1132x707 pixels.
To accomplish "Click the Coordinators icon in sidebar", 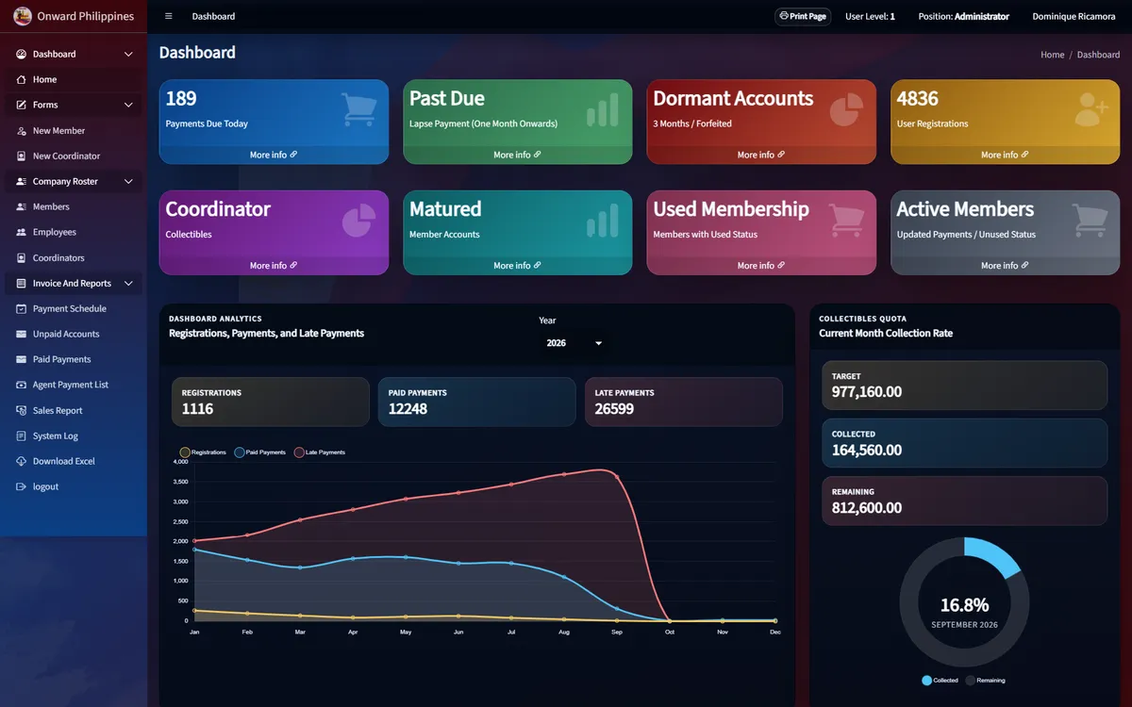I will [21, 257].
